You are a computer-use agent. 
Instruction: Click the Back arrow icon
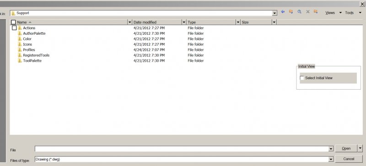(283, 12)
